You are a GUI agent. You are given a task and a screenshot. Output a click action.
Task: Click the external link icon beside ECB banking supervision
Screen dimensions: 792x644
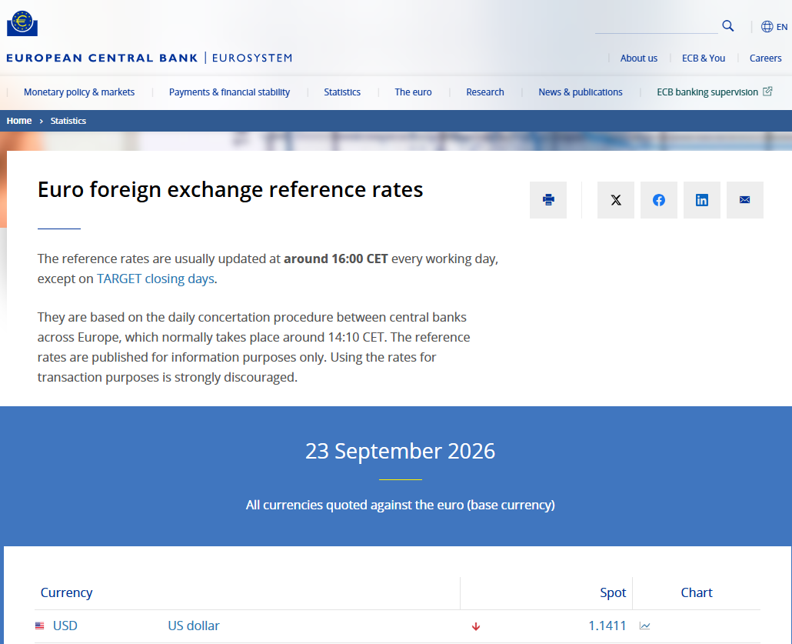coord(767,92)
